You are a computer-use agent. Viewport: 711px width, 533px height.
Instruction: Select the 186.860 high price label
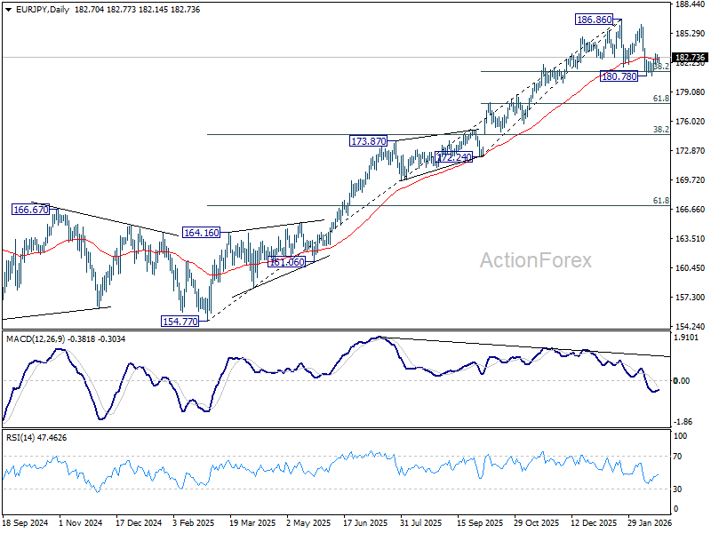pyautogui.click(x=594, y=20)
